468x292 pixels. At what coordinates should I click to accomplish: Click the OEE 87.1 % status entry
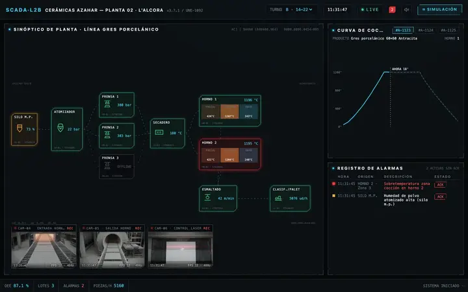(x=17, y=286)
